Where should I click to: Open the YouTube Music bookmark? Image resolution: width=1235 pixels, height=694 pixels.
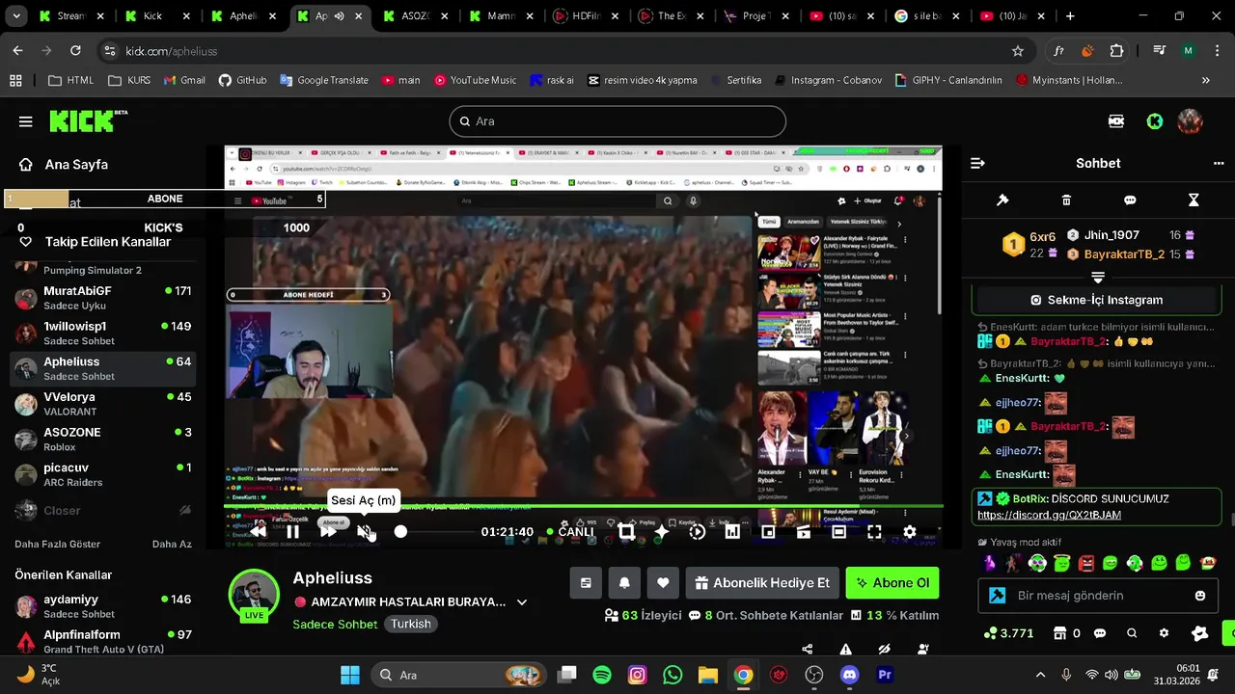point(475,80)
